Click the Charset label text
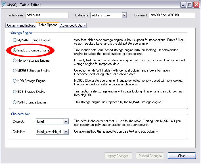 coord(18,122)
